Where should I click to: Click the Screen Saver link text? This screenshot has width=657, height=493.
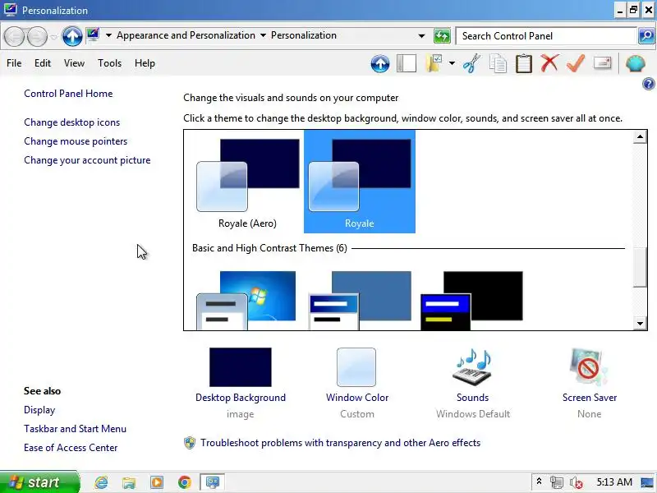589,398
